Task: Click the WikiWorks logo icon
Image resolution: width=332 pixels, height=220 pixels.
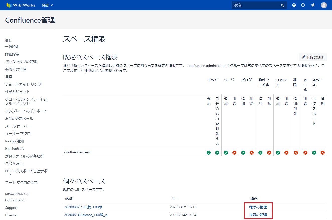Action: pos(9,5)
